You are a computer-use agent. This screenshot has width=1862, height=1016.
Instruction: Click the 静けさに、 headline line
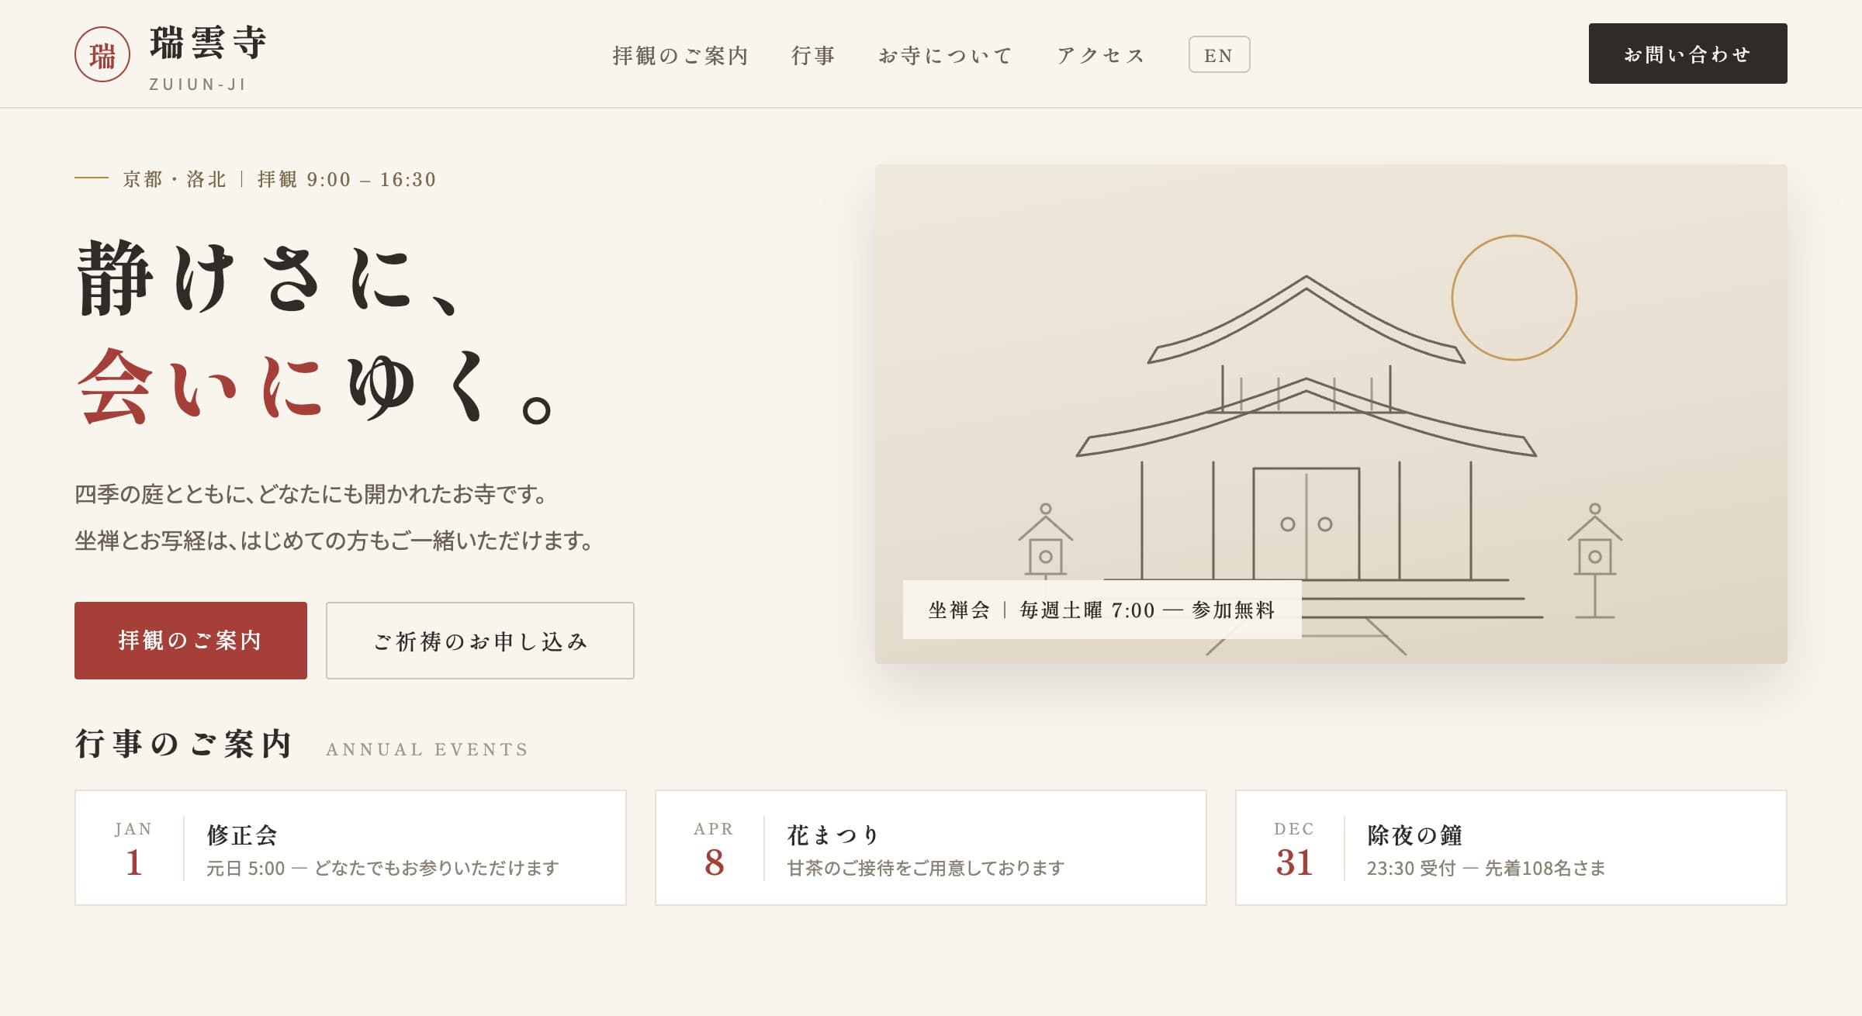268,278
